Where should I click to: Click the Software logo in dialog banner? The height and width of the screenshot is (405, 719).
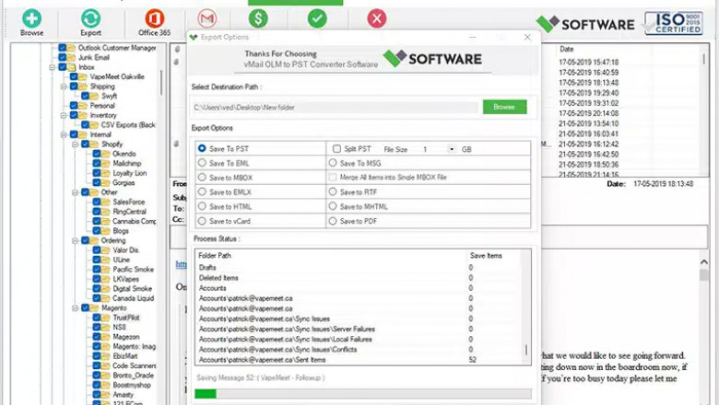[x=432, y=59]
